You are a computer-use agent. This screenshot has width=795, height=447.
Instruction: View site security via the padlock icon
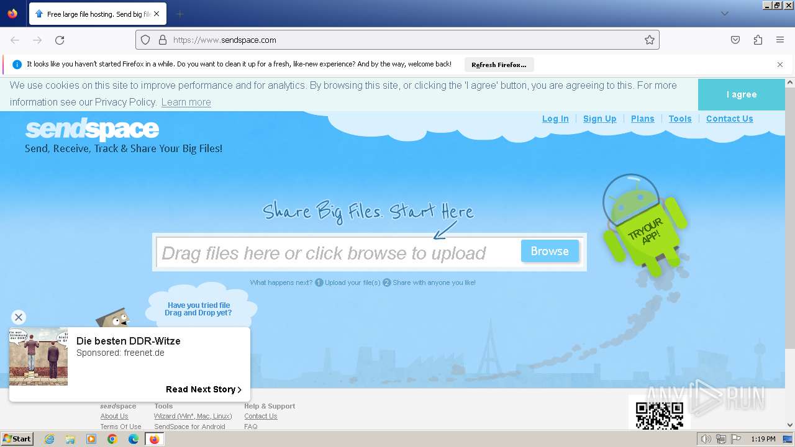coord(163,40)
